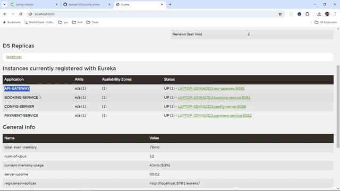The width and height of the screenshot is (340, 191).
Task: Open the All Bookmarks folder
Action: pyautogui.click(x=326, y=22)
